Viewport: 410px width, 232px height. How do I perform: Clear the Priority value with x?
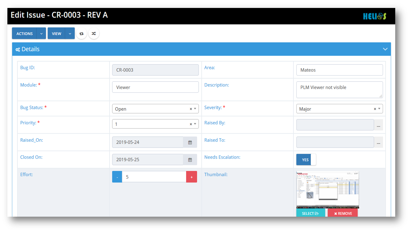pos(191,124)
